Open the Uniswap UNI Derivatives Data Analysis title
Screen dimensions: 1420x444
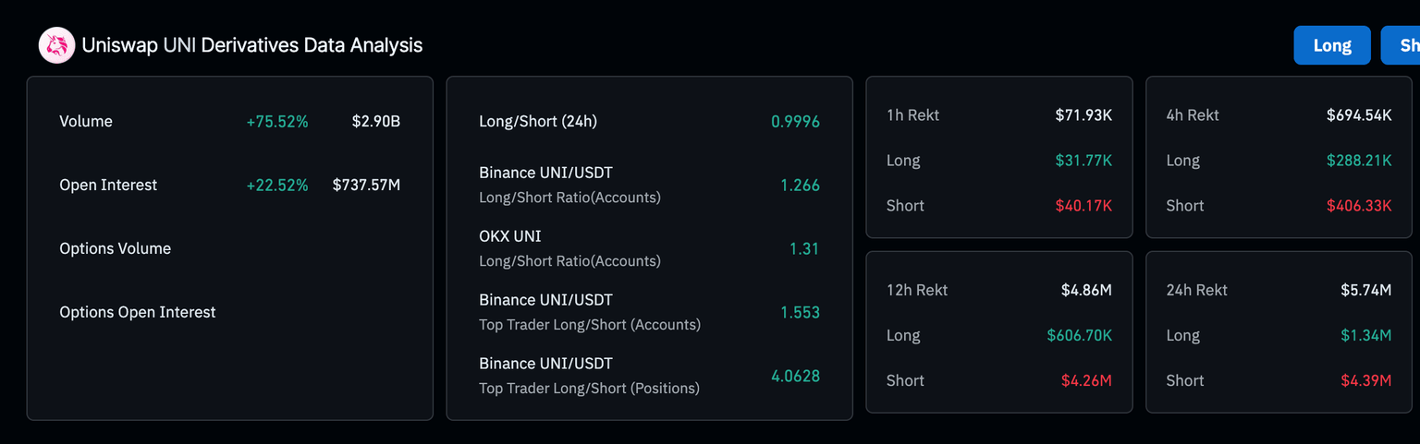(x=251, y=45)
